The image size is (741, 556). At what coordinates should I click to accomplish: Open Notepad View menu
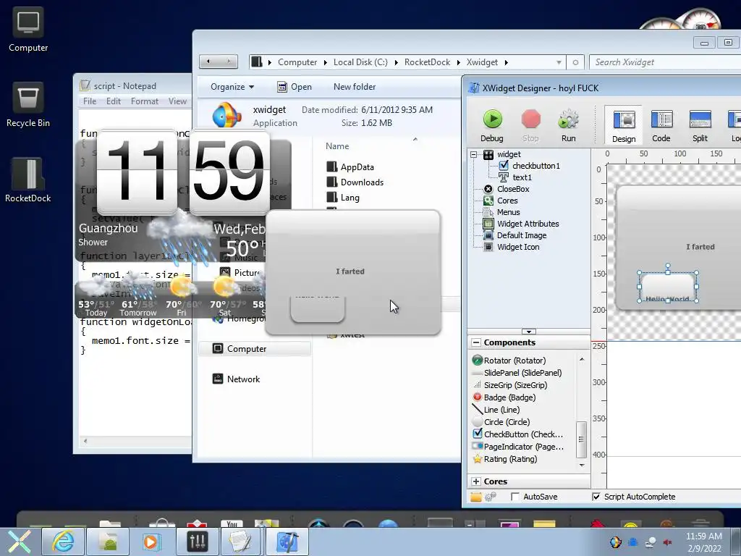click(x=177, y=101)
